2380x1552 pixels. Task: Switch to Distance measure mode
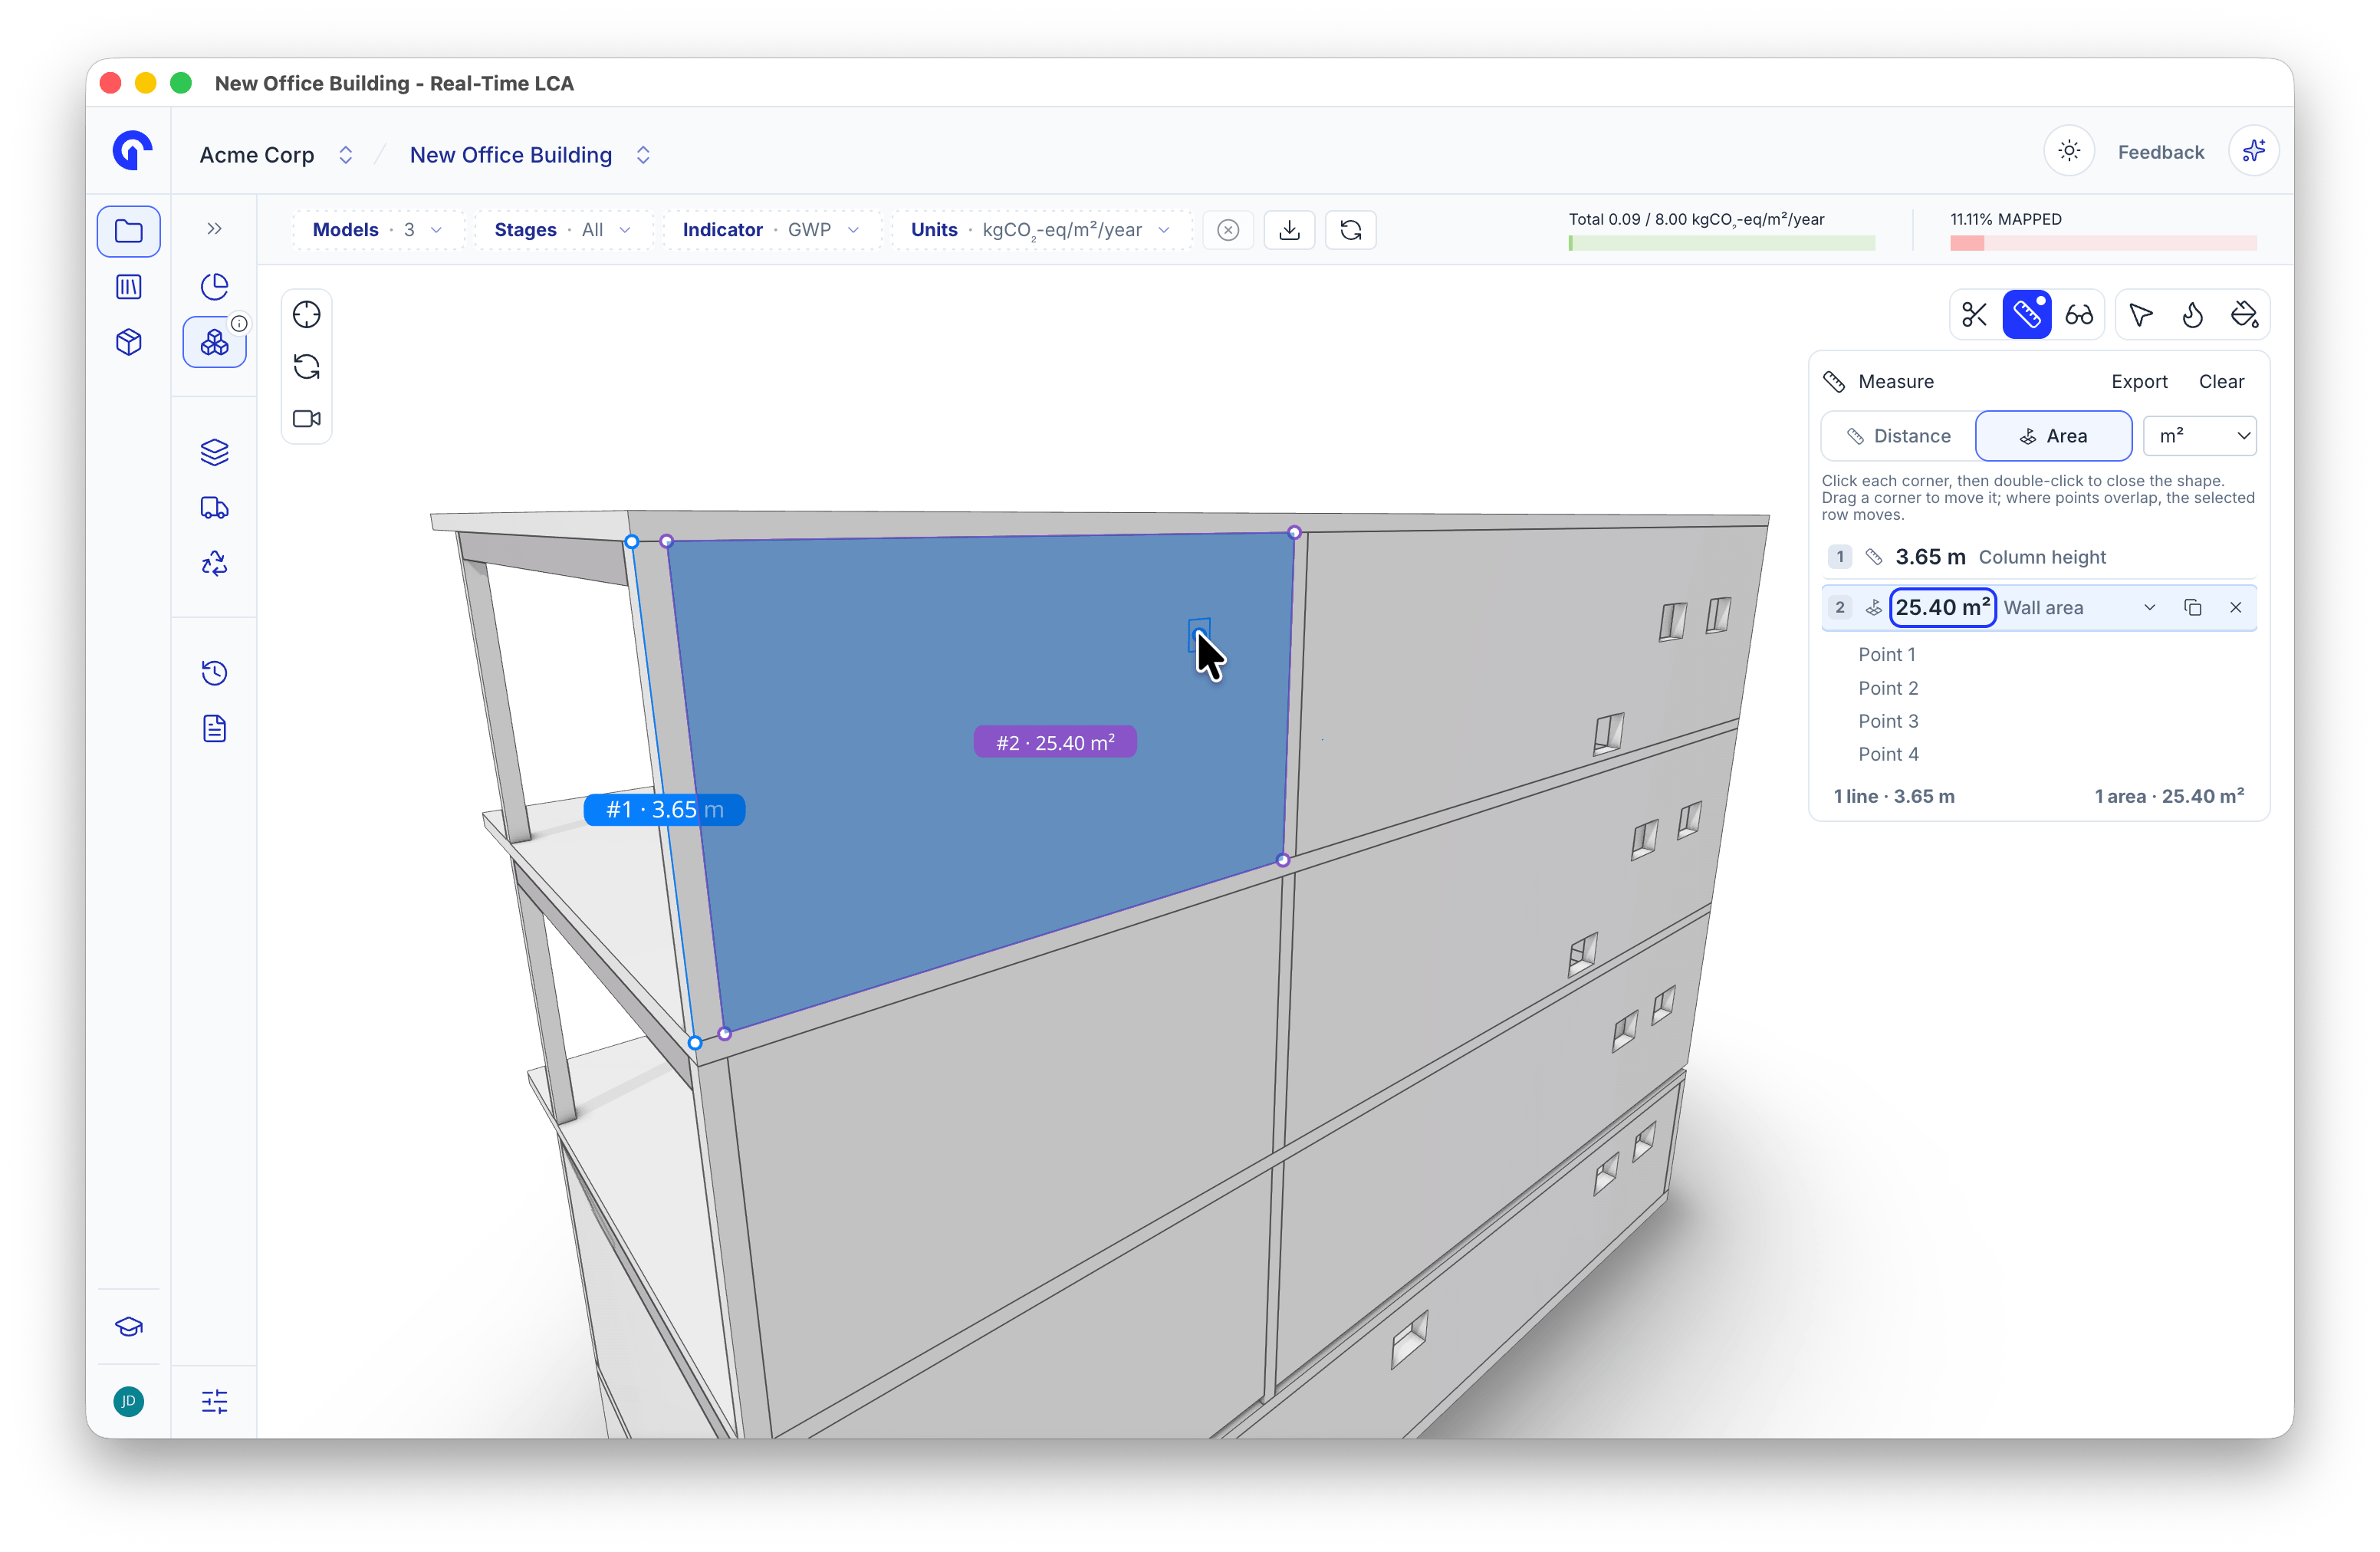[1898, 436]
